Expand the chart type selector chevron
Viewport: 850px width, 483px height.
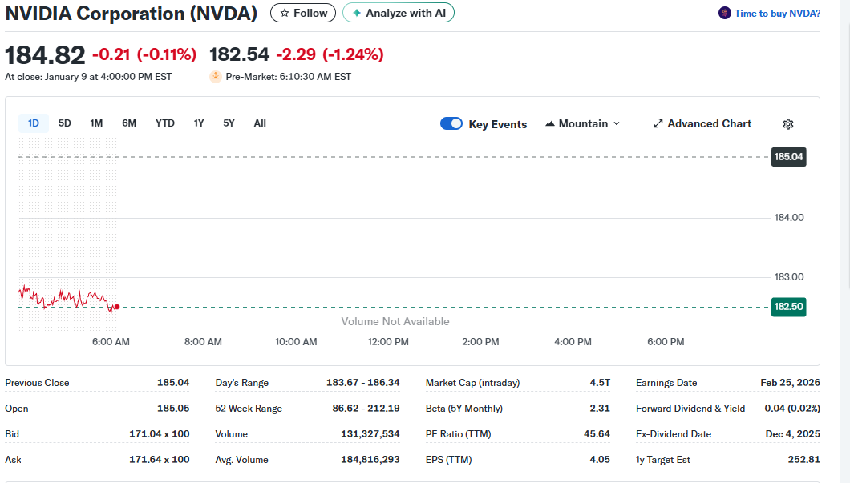pyautogui.click(x=617, y=123)
